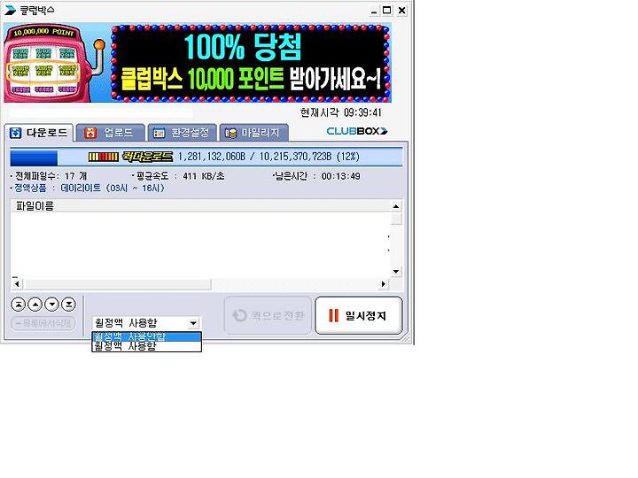Click the file list scroll up arrow

click(396, 206)
